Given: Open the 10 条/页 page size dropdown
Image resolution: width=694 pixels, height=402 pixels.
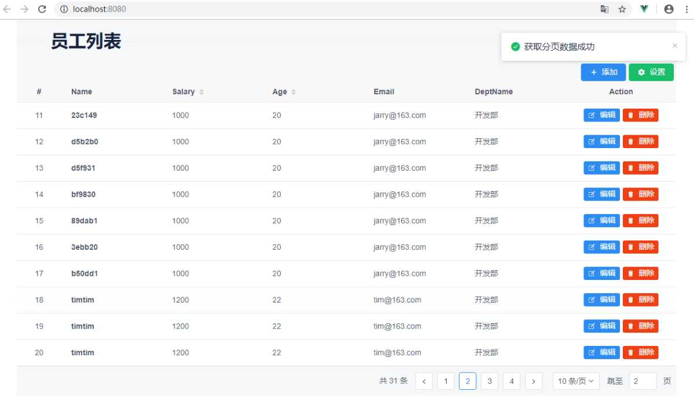Looking at the screenshot, I should (576, 381).
